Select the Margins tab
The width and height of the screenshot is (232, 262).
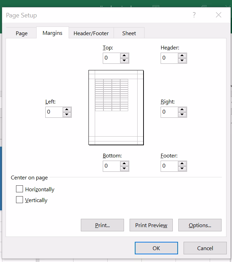[53, 33]
